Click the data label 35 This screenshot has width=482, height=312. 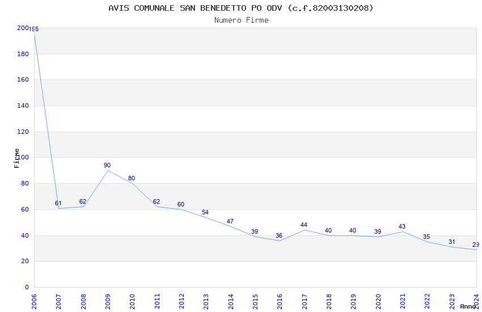(x=426, y=237)
